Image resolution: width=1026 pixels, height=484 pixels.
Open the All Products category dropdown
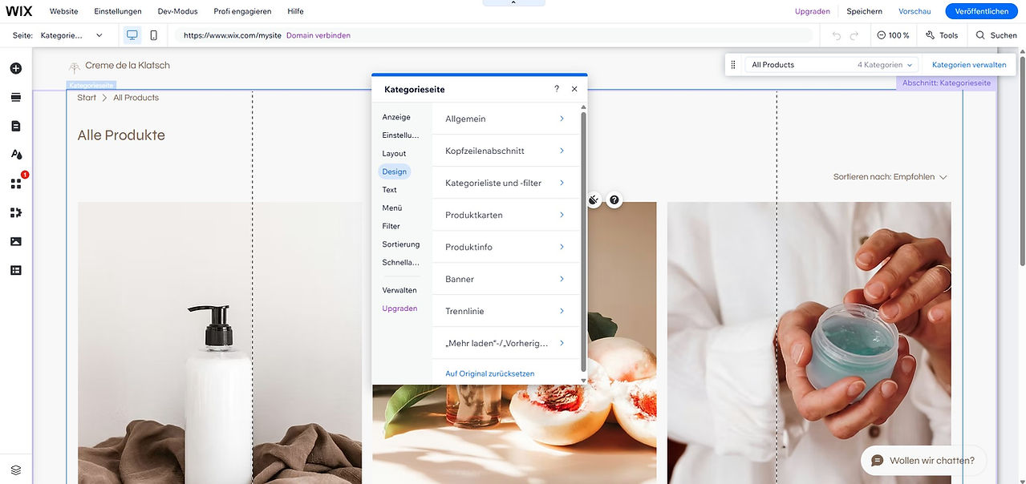[x=832, y=65]
